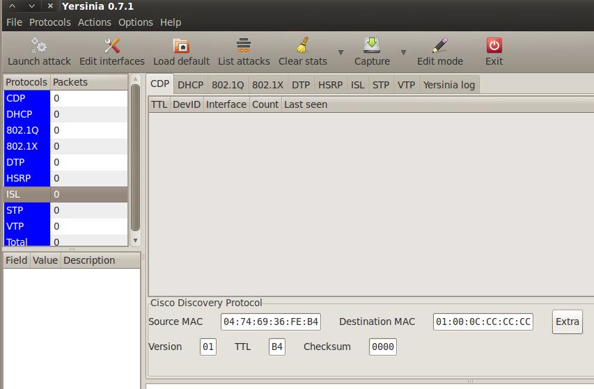Screen dimensions: 594x389
Task: Switch to the HSRP tab
Action: (x=330, y=85)
